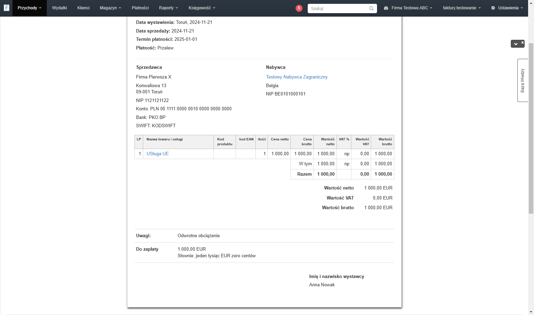Click the Odwrotne obciążenie remark
Viewport: 534px width, 315px height.
coord(199,236)
